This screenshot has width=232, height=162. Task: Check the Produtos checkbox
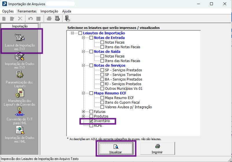(91, 116)
